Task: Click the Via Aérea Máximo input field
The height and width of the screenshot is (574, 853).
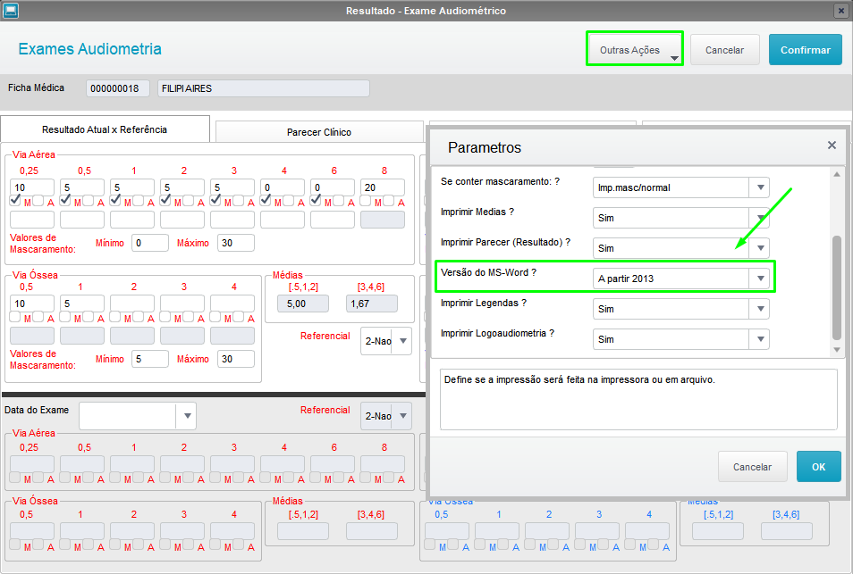Action: coord(235,243)
